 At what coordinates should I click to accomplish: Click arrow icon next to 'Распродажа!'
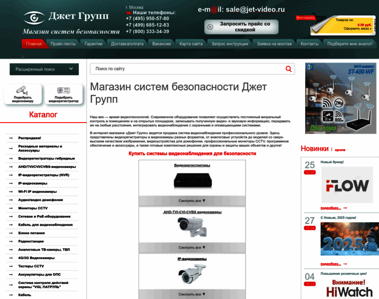11,138
